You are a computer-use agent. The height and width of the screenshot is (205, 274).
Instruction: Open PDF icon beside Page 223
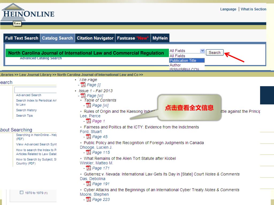88,199
